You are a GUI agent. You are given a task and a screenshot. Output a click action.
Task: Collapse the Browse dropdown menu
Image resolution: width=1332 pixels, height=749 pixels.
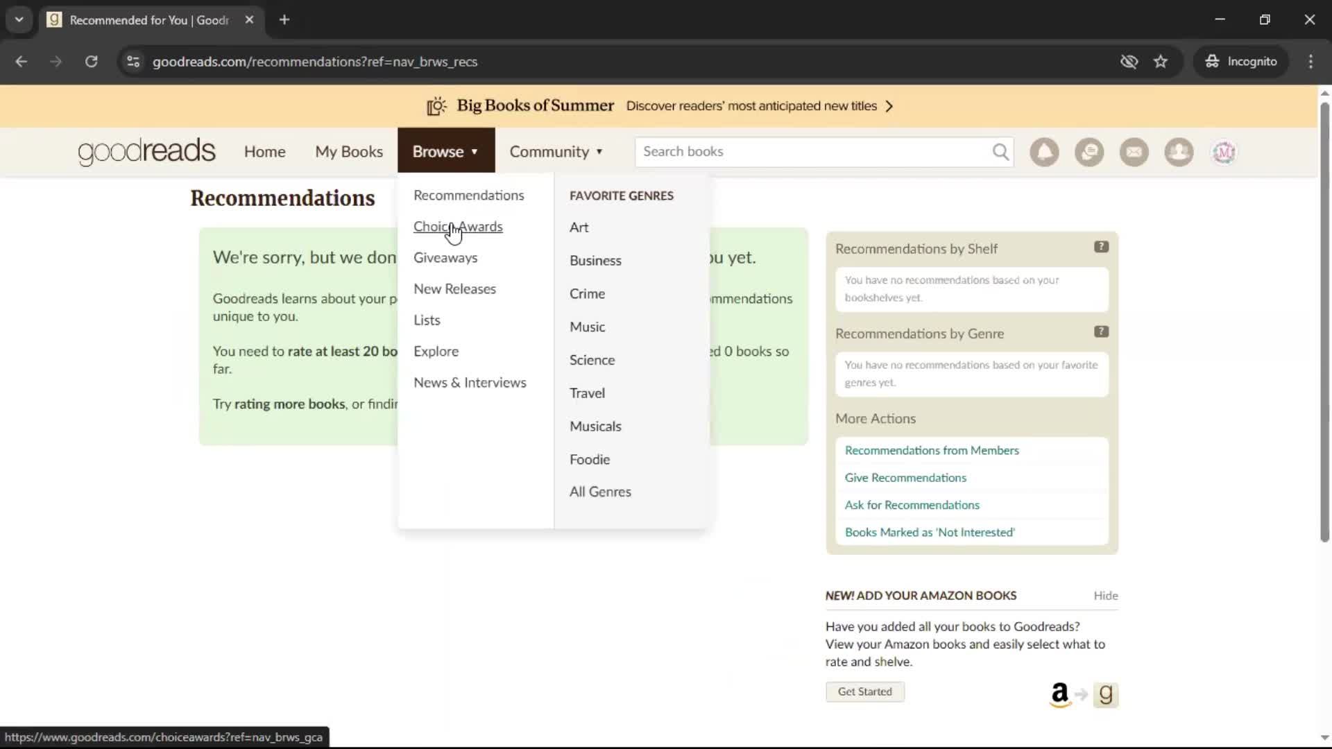point(446,150)
